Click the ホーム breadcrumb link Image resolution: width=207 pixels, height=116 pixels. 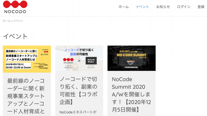click(7, 21)
